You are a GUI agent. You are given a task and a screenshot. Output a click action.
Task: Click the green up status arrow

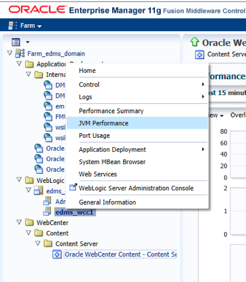195,42
